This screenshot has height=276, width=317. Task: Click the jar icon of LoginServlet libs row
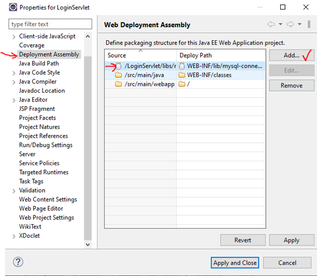118,66
